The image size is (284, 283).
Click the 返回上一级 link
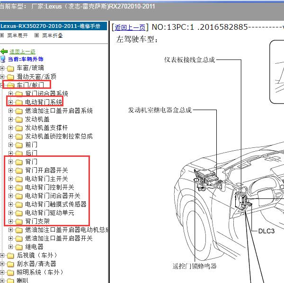[x=22, y=51]
